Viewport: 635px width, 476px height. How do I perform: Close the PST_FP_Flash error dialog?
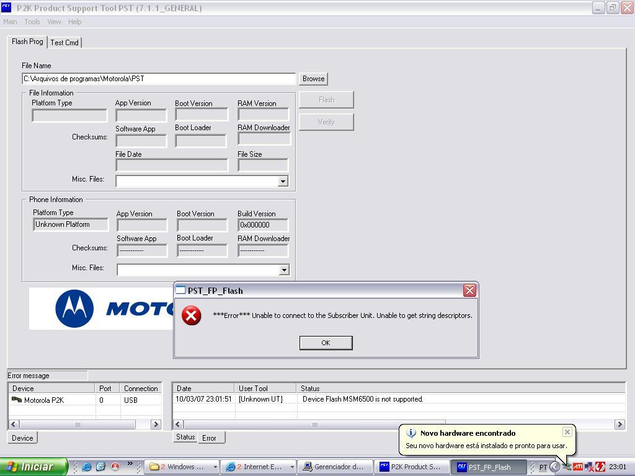(x=469, y=290)
